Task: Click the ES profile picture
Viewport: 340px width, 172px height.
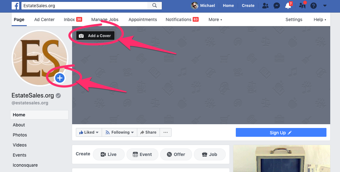Action: coord(40,58)
